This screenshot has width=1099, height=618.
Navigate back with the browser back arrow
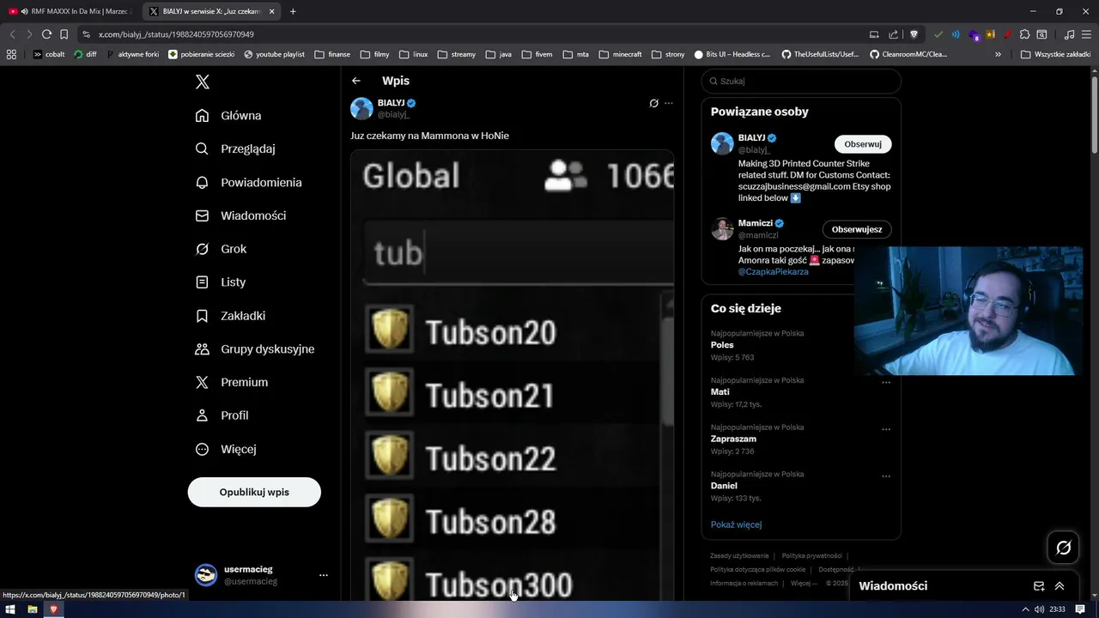(12, 34)
